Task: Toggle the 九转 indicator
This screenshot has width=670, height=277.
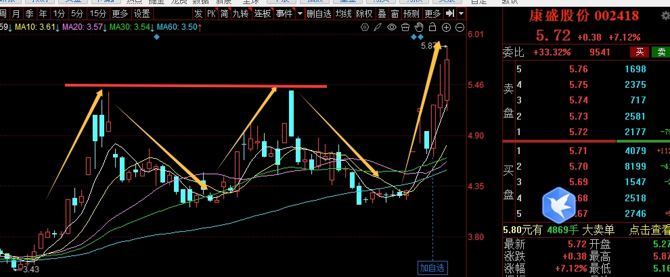Action: (240, 14)
